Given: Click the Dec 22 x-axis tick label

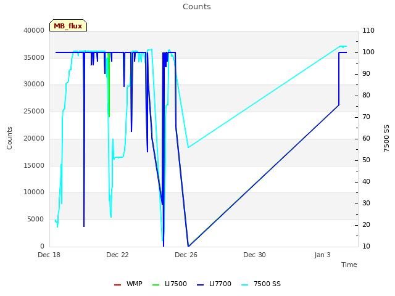Looking at the screenshot, I should [x=117, y=255].
